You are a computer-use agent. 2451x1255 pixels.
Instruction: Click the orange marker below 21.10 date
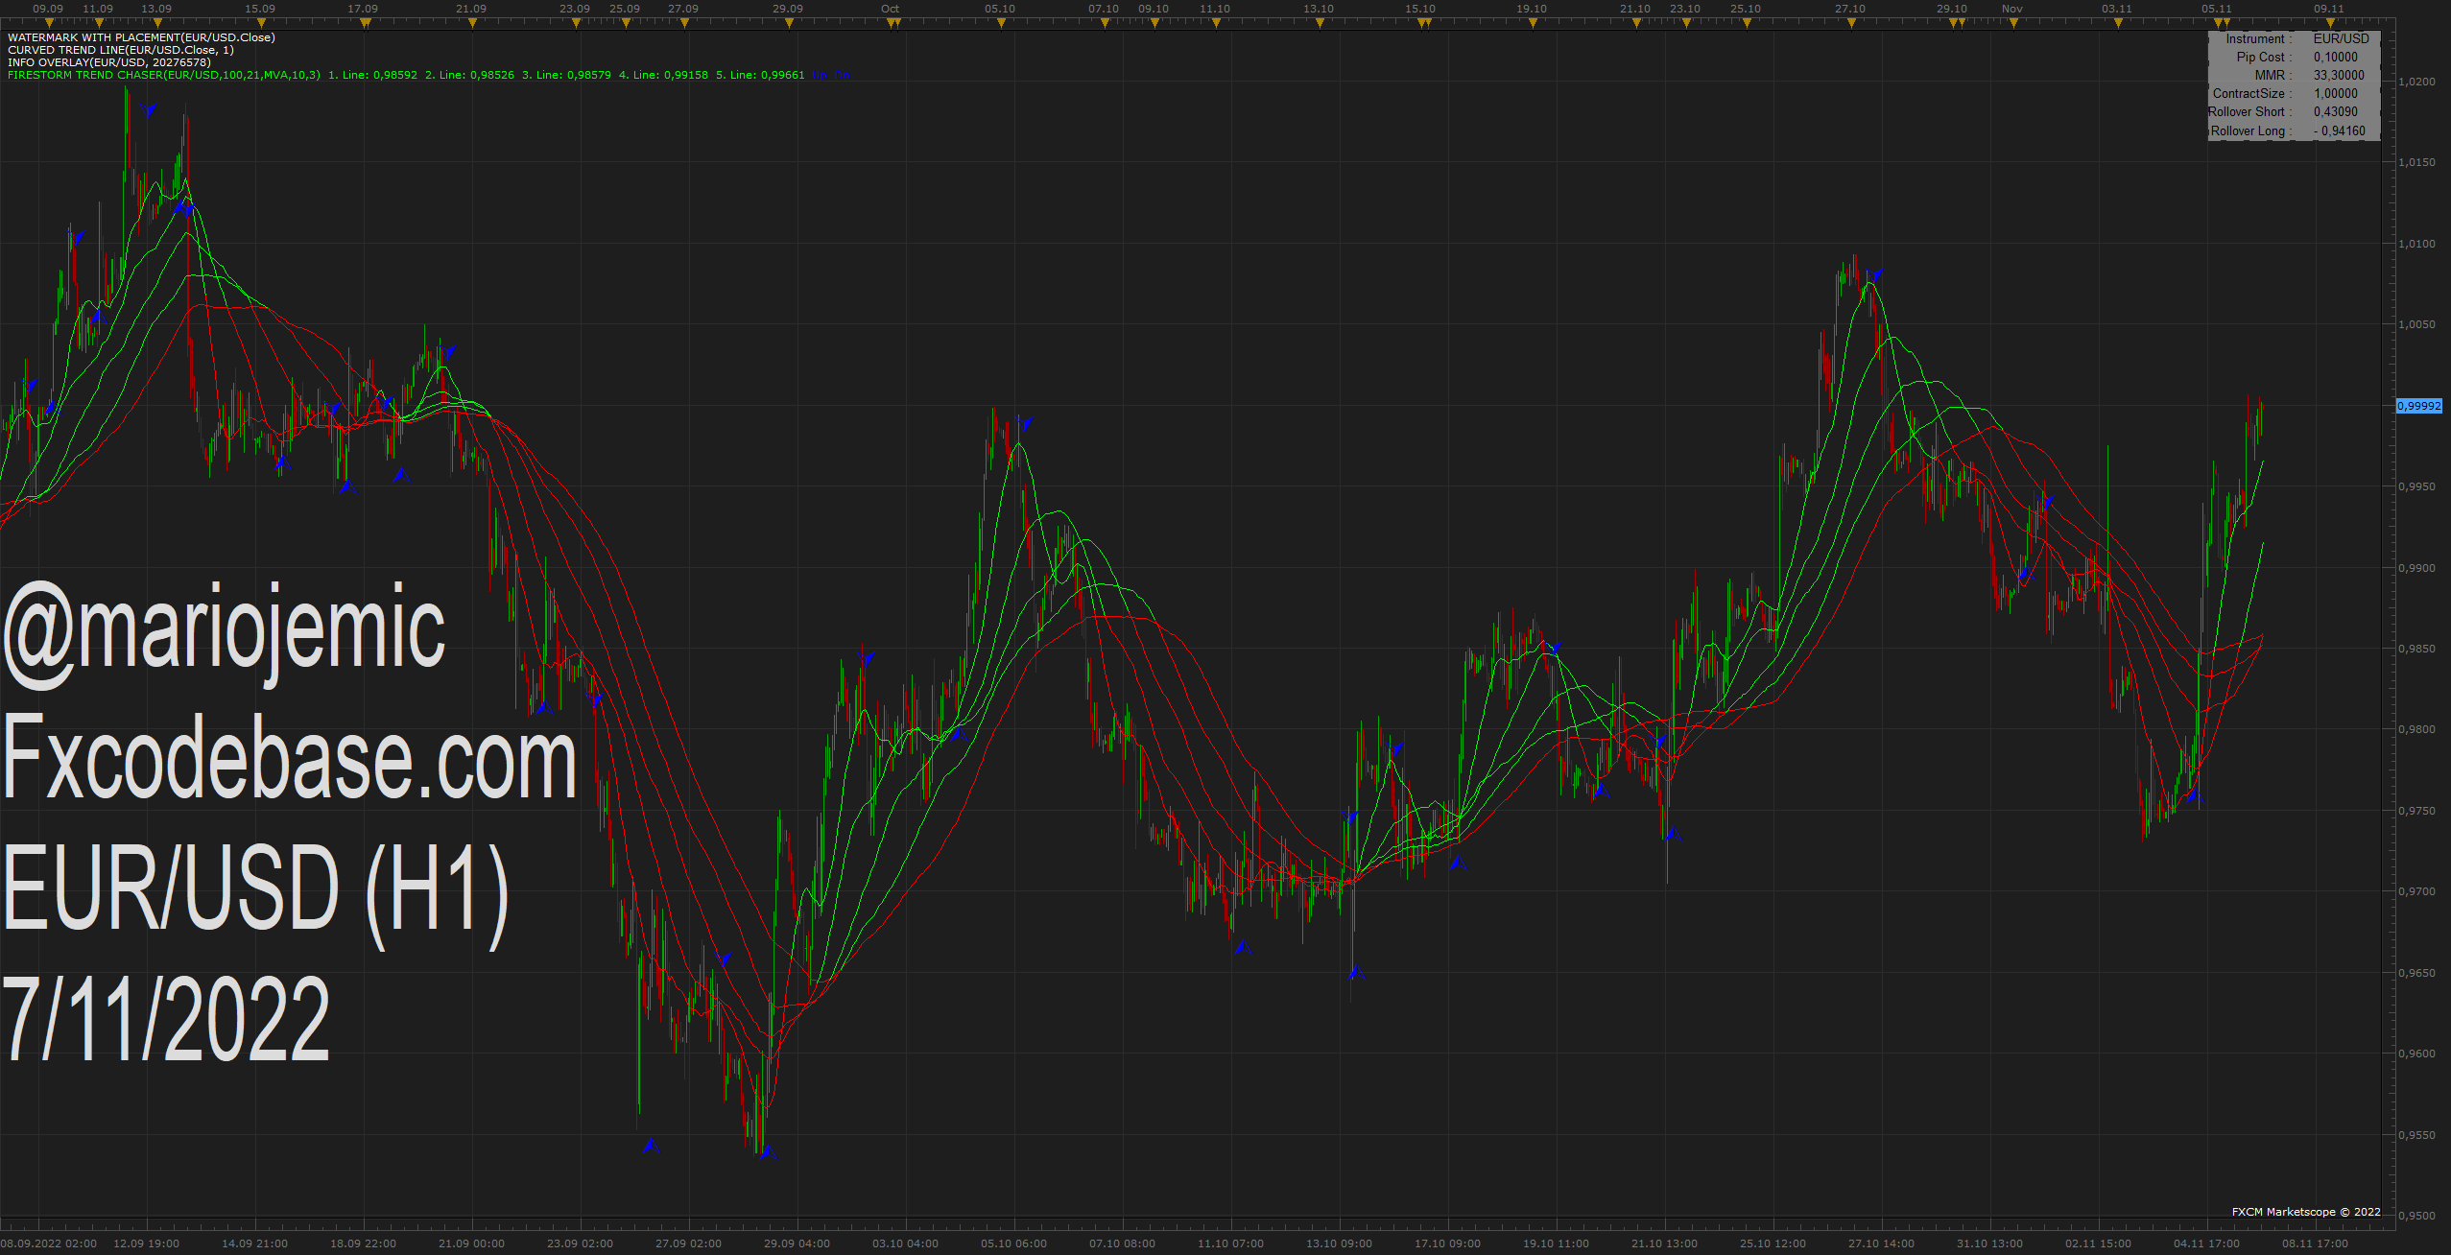(1636, 23)
